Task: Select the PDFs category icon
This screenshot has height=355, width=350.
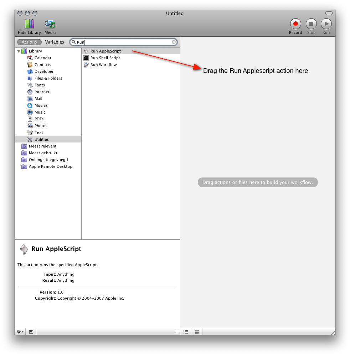Action: tap(30, 119)
